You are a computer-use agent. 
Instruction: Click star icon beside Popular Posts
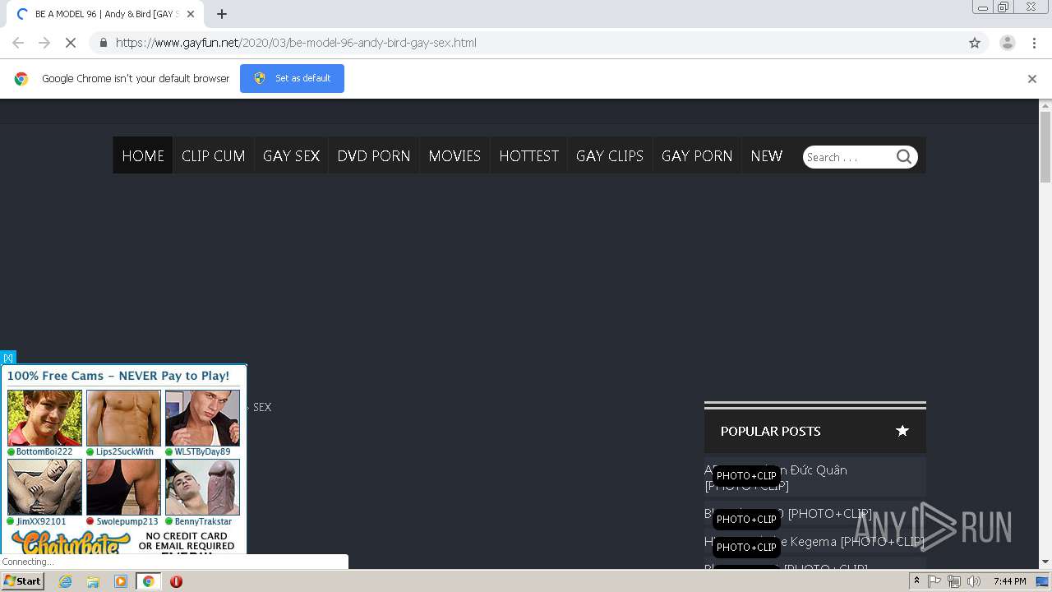(x=902, y=431)
